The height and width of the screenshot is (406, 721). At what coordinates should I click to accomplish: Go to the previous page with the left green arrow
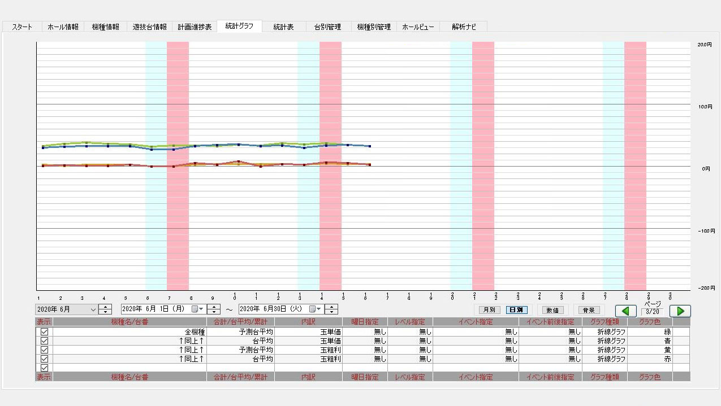(625, 311)
